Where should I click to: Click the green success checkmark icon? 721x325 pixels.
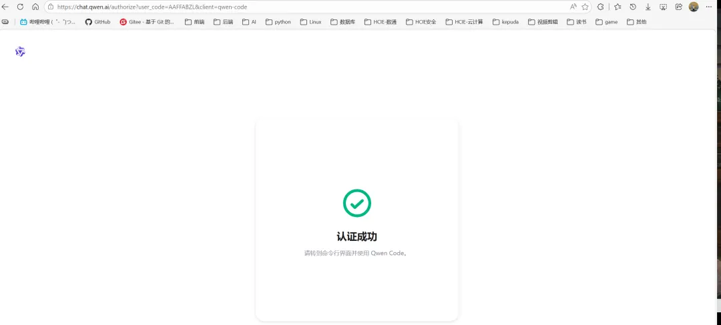356,203
